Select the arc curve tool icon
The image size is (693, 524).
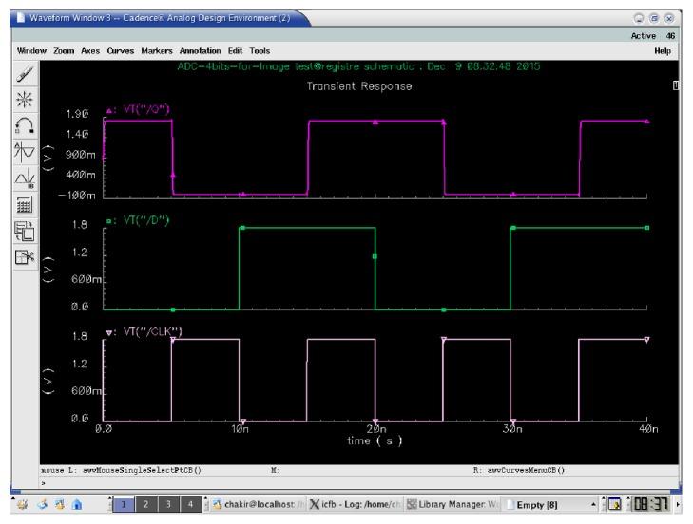(x=22, y=128)
